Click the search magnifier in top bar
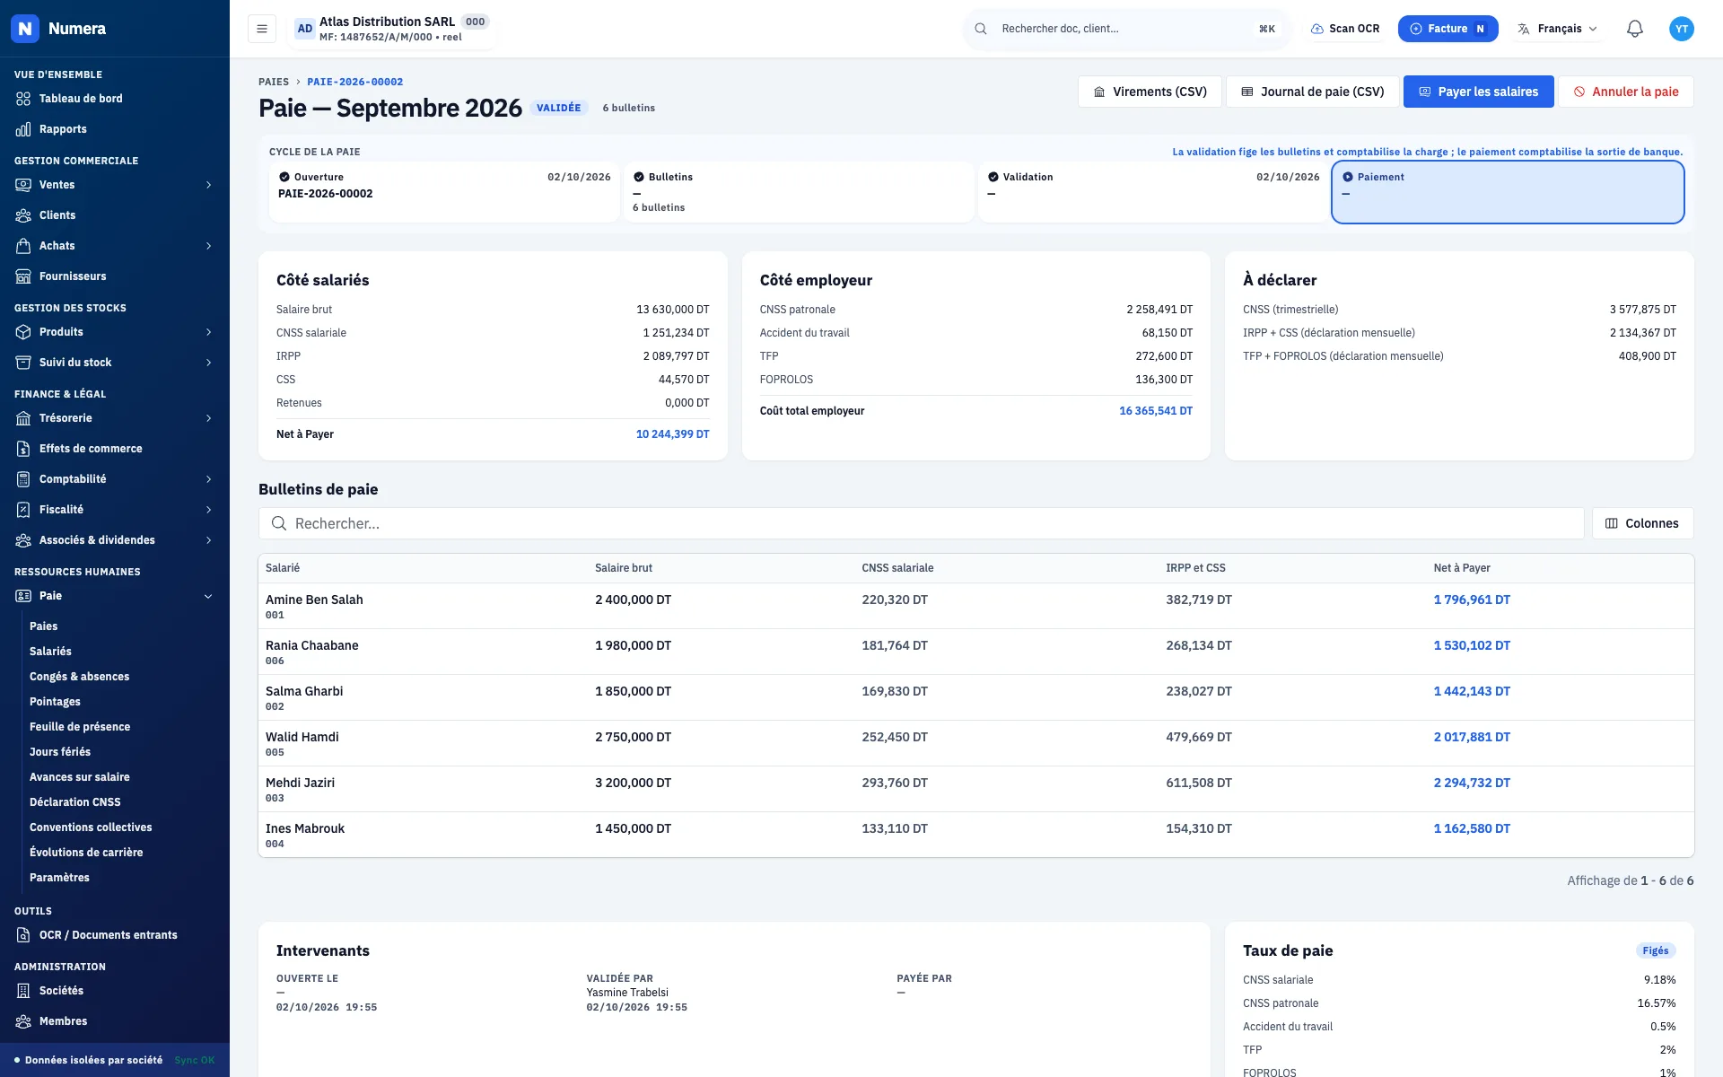This screenshot has width=1723, height=1077. pyautogui.click(x=981, y=29)
